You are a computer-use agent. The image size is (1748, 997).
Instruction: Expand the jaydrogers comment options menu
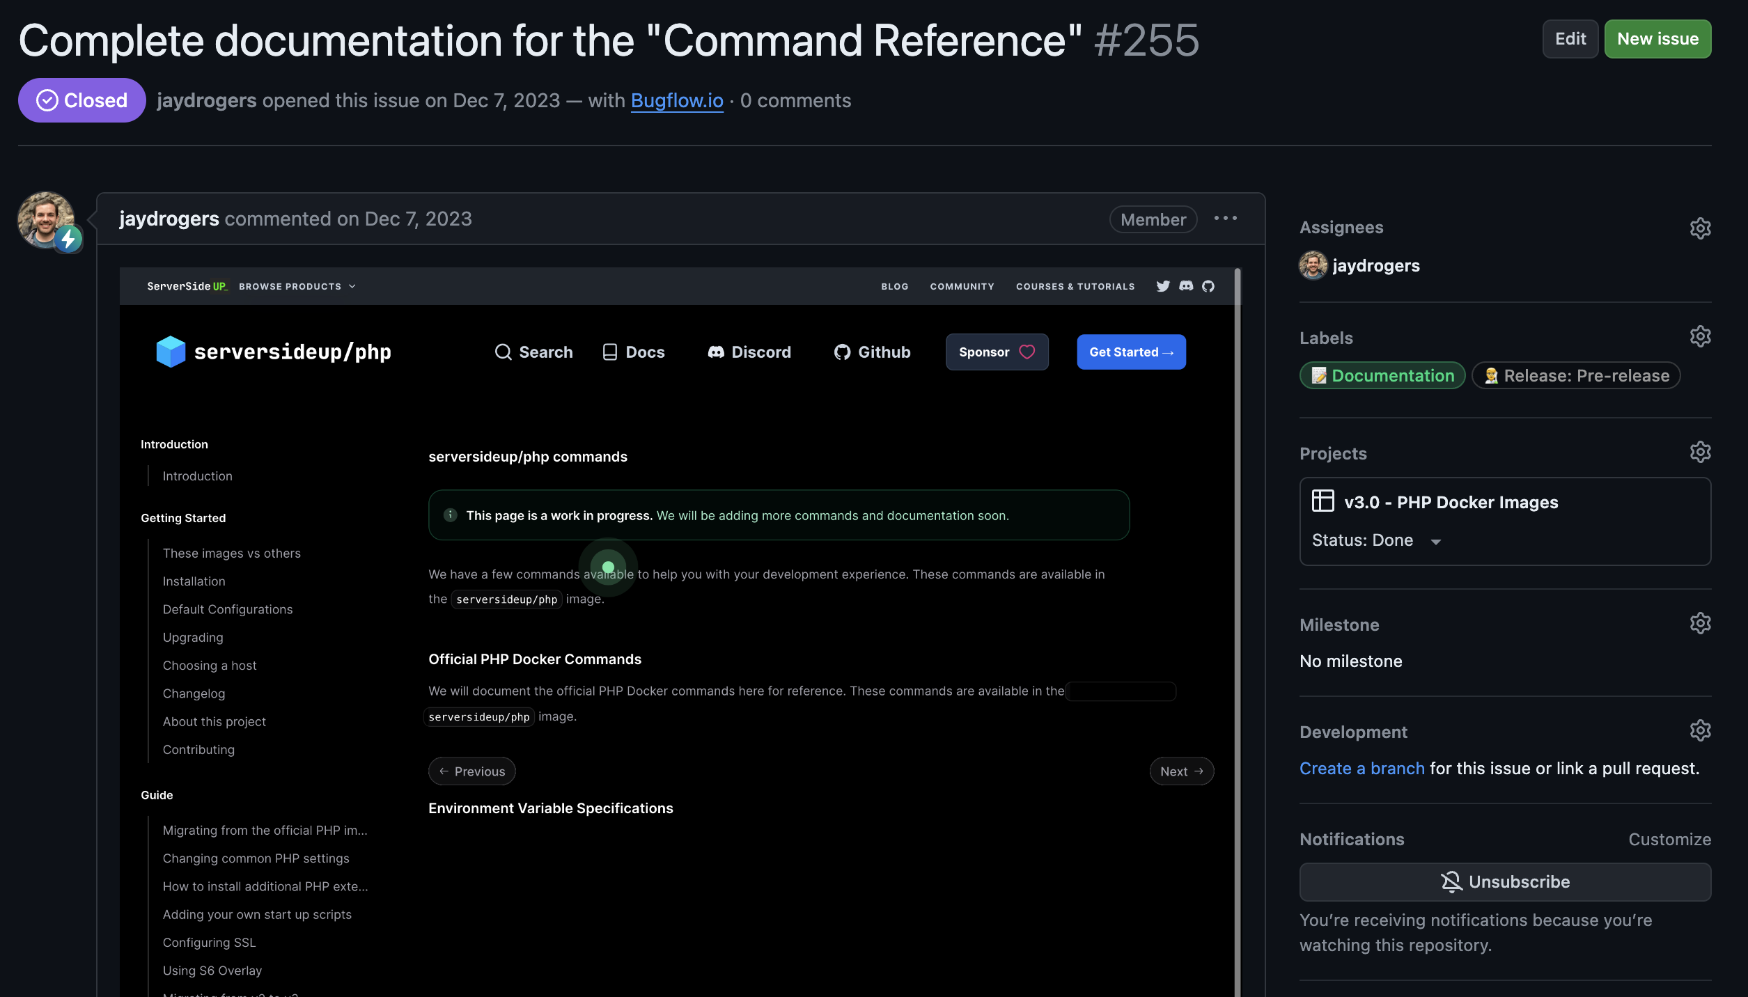pos(1226,219)
